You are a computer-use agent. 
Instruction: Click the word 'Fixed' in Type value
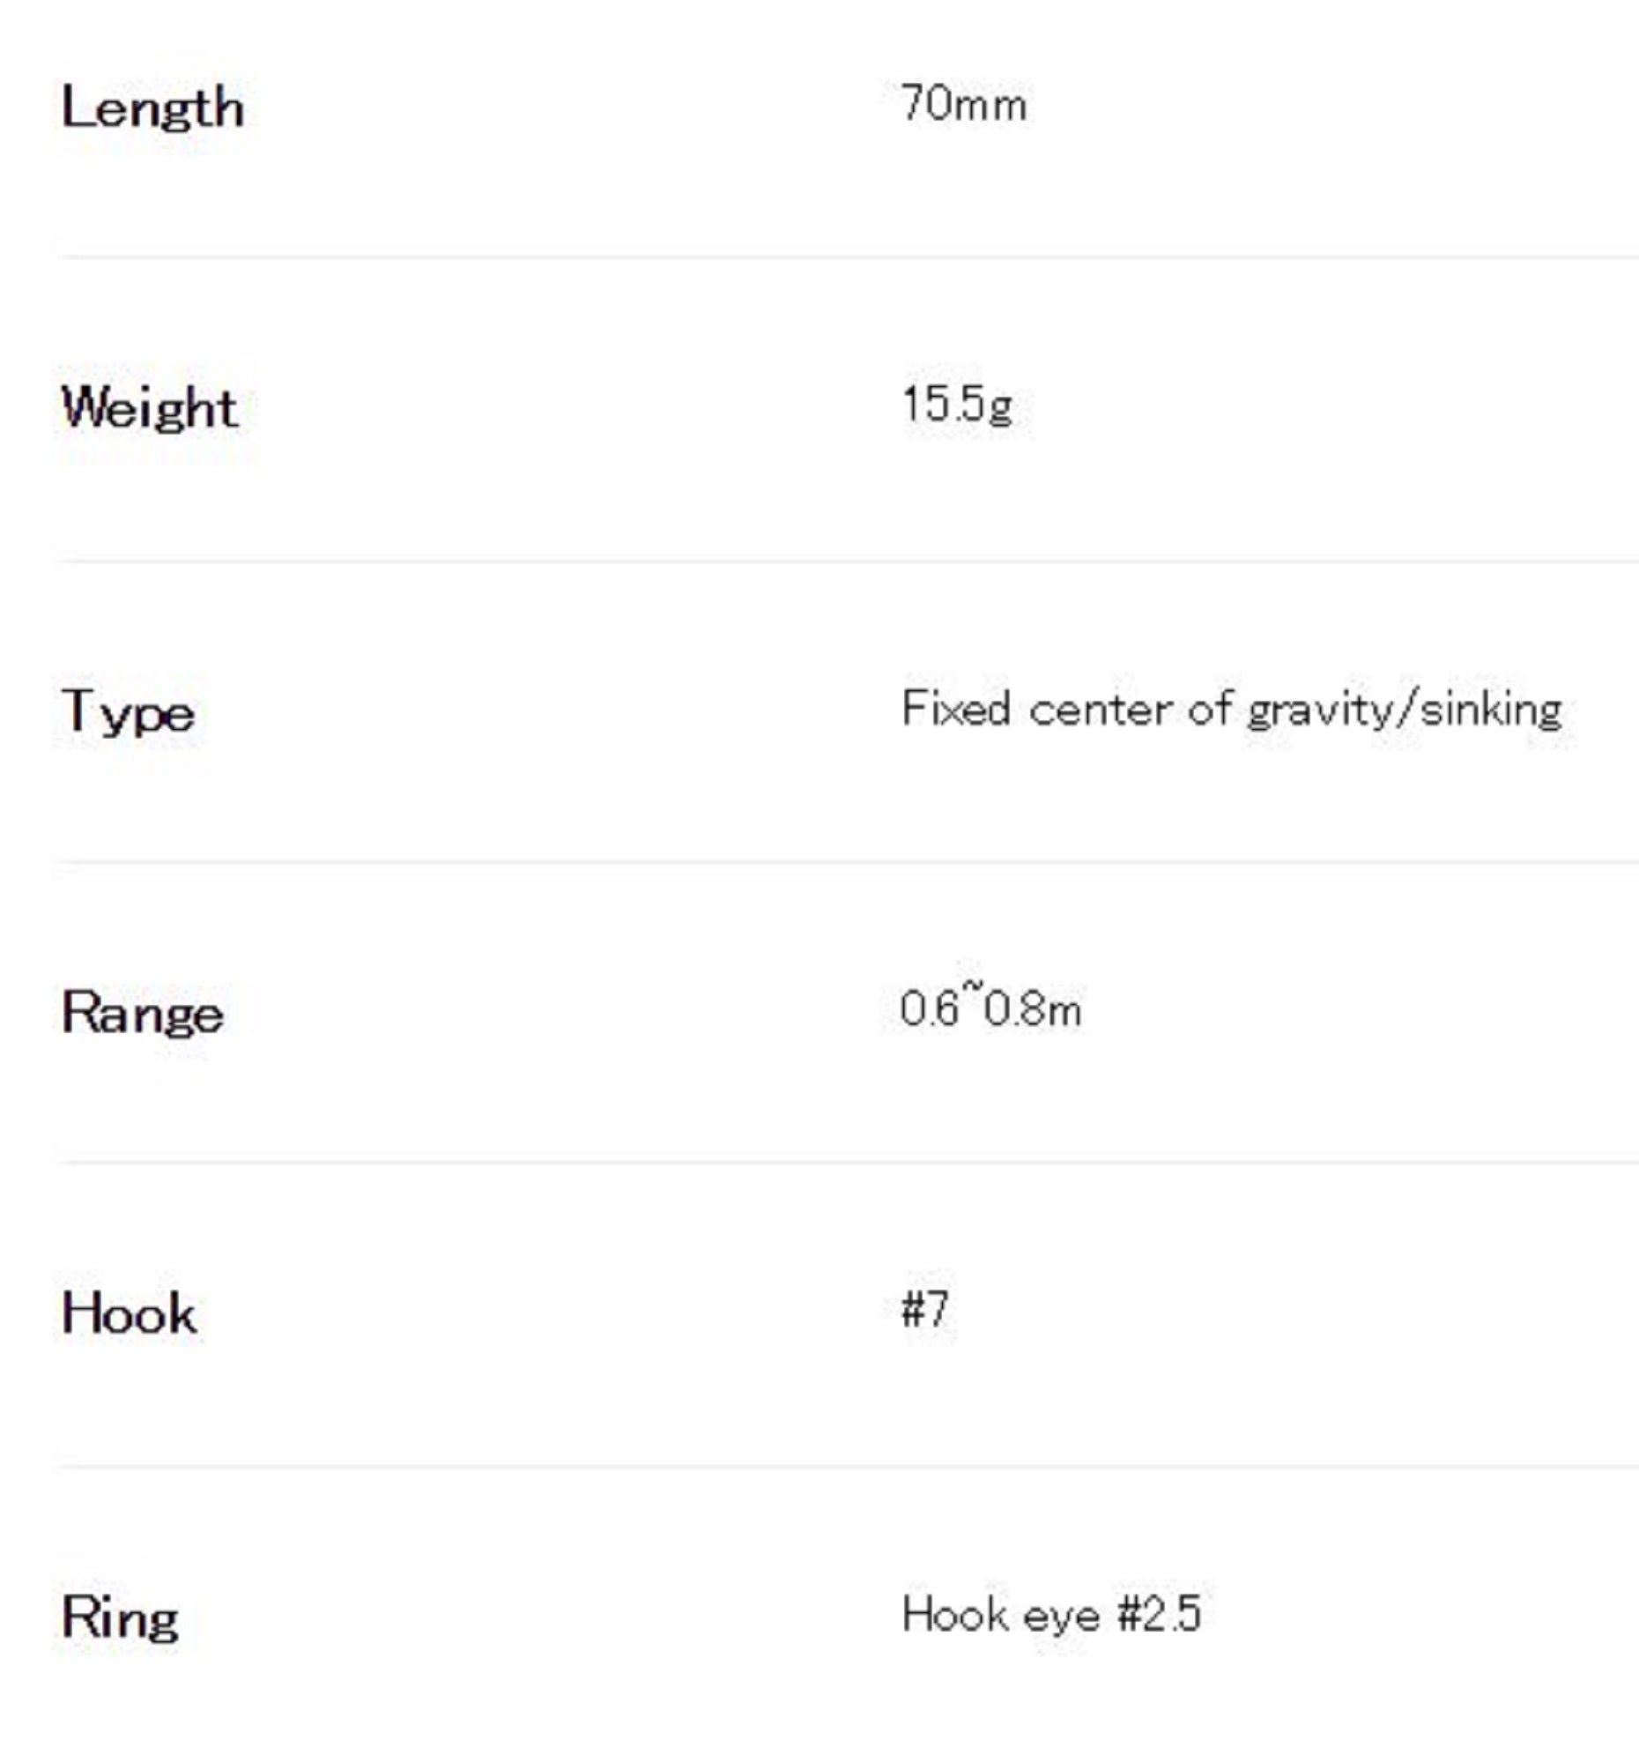(x=955, y=709)
